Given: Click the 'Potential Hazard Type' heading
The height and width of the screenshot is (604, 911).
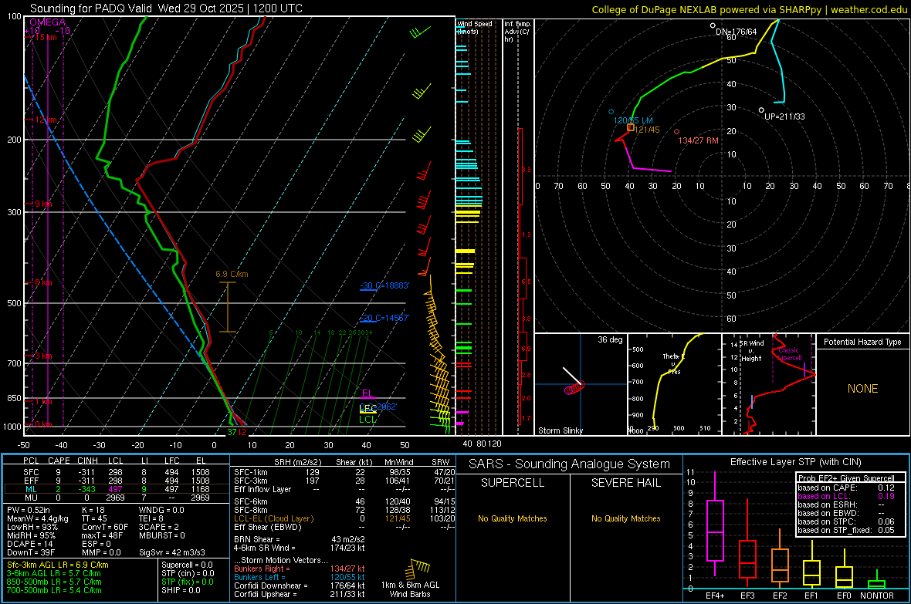Looking at the screenshot, I should click(x=862, y=342).
